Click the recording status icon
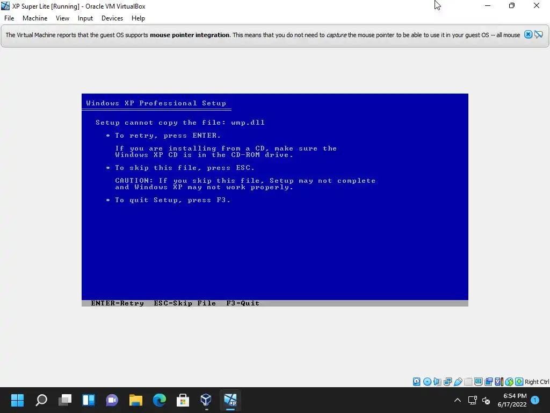The width and height of the screenshot is (550, 413). pos(488,382)
